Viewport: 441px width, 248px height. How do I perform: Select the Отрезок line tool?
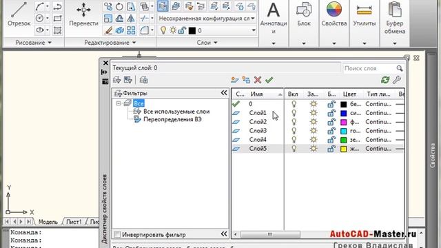tap(19, 14)
